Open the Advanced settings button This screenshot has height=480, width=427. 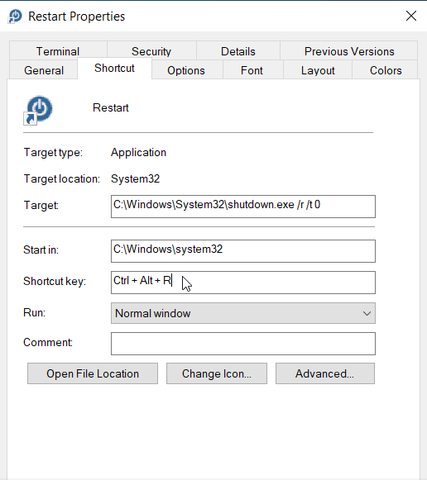(325, 373)
